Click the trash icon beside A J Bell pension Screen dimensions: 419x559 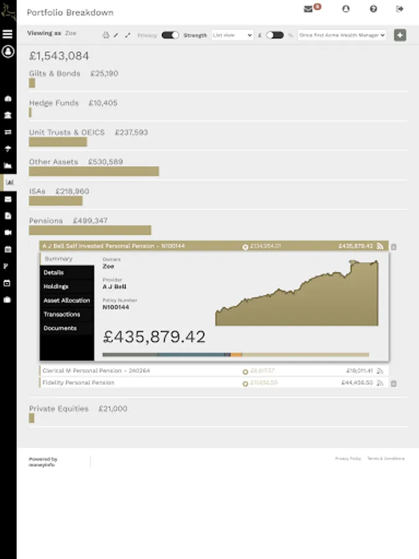click(x=394, y=247)
